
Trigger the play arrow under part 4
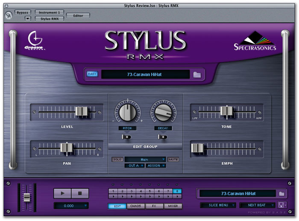[141, 196]
